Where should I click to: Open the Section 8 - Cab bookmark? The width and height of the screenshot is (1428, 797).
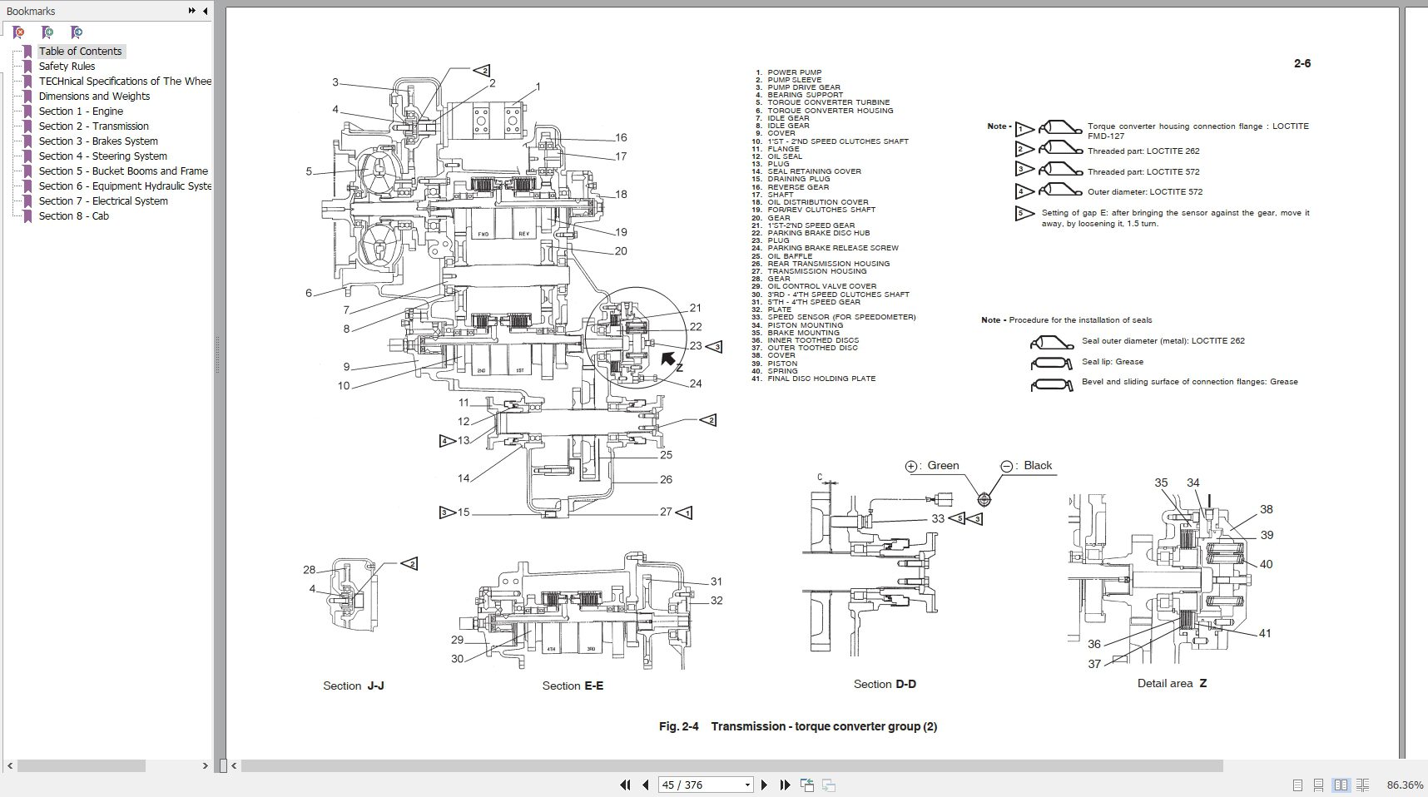[73, 215]
